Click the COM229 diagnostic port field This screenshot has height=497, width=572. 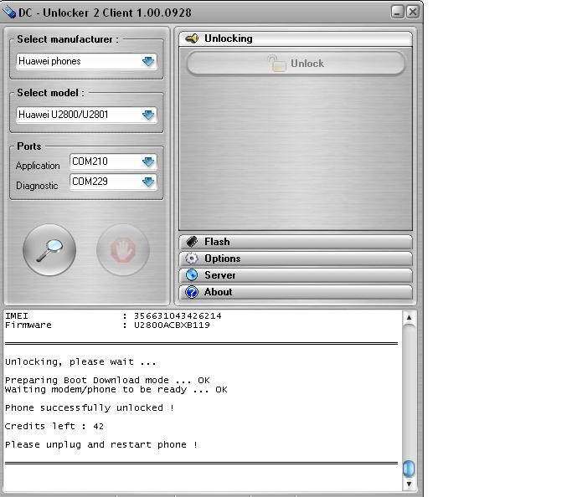click(113, 182)
